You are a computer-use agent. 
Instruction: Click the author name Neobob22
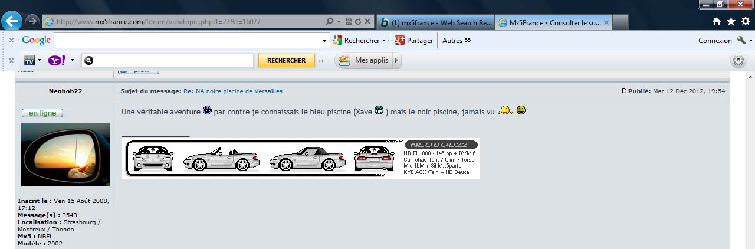tap(65, 91)
